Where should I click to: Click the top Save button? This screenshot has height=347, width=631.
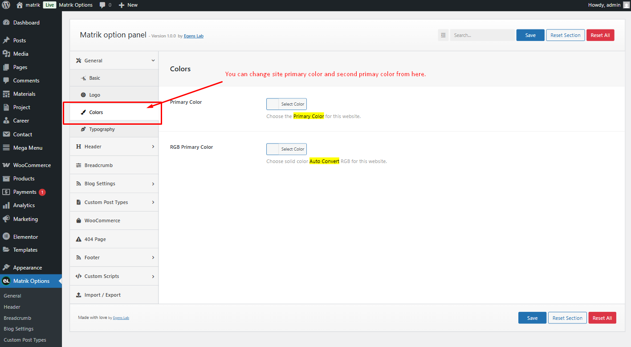pyautogui.click(x=530, y=35)
